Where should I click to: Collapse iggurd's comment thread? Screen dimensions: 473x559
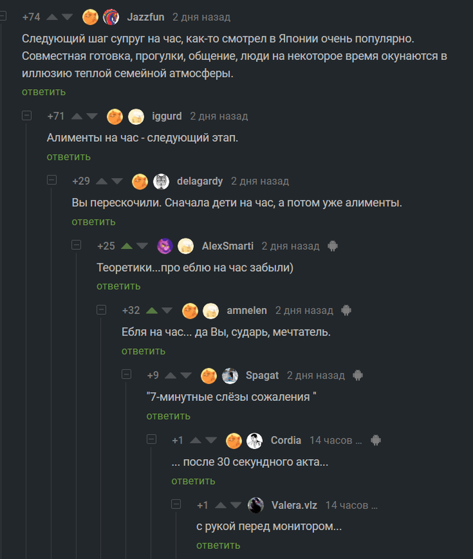tap(27, 115)
